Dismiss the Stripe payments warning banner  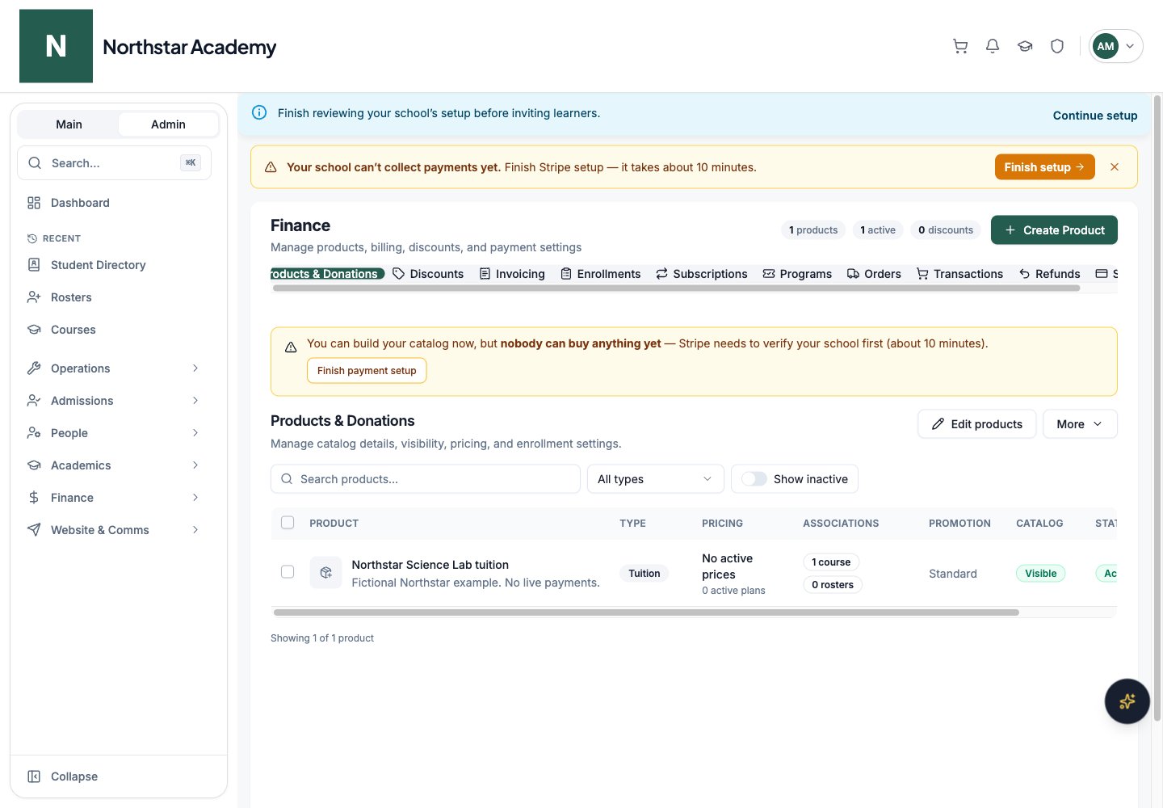pyautogui.click(x=1115, y=167)
